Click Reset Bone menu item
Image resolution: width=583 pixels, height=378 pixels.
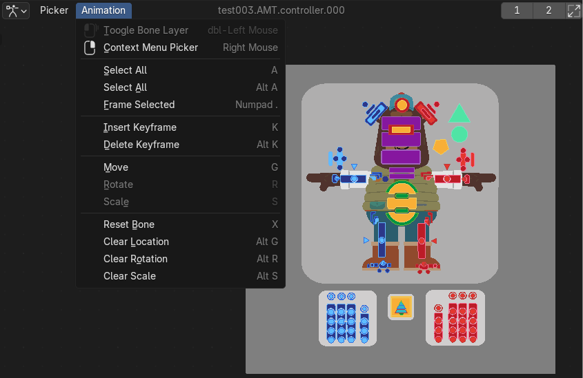129,224
